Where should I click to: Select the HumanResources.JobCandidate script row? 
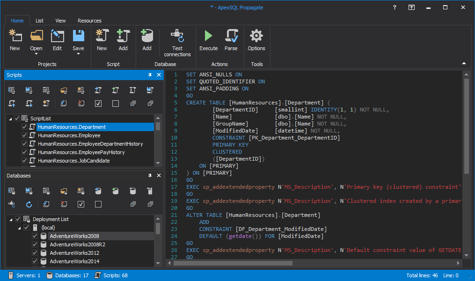tap(73, 160)
